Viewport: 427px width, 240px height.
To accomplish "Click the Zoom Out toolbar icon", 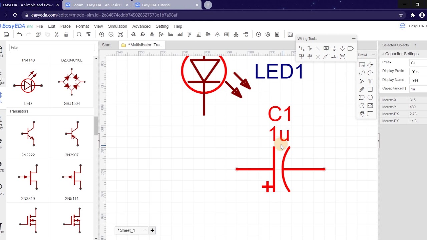I will click(x=111, y=34).
